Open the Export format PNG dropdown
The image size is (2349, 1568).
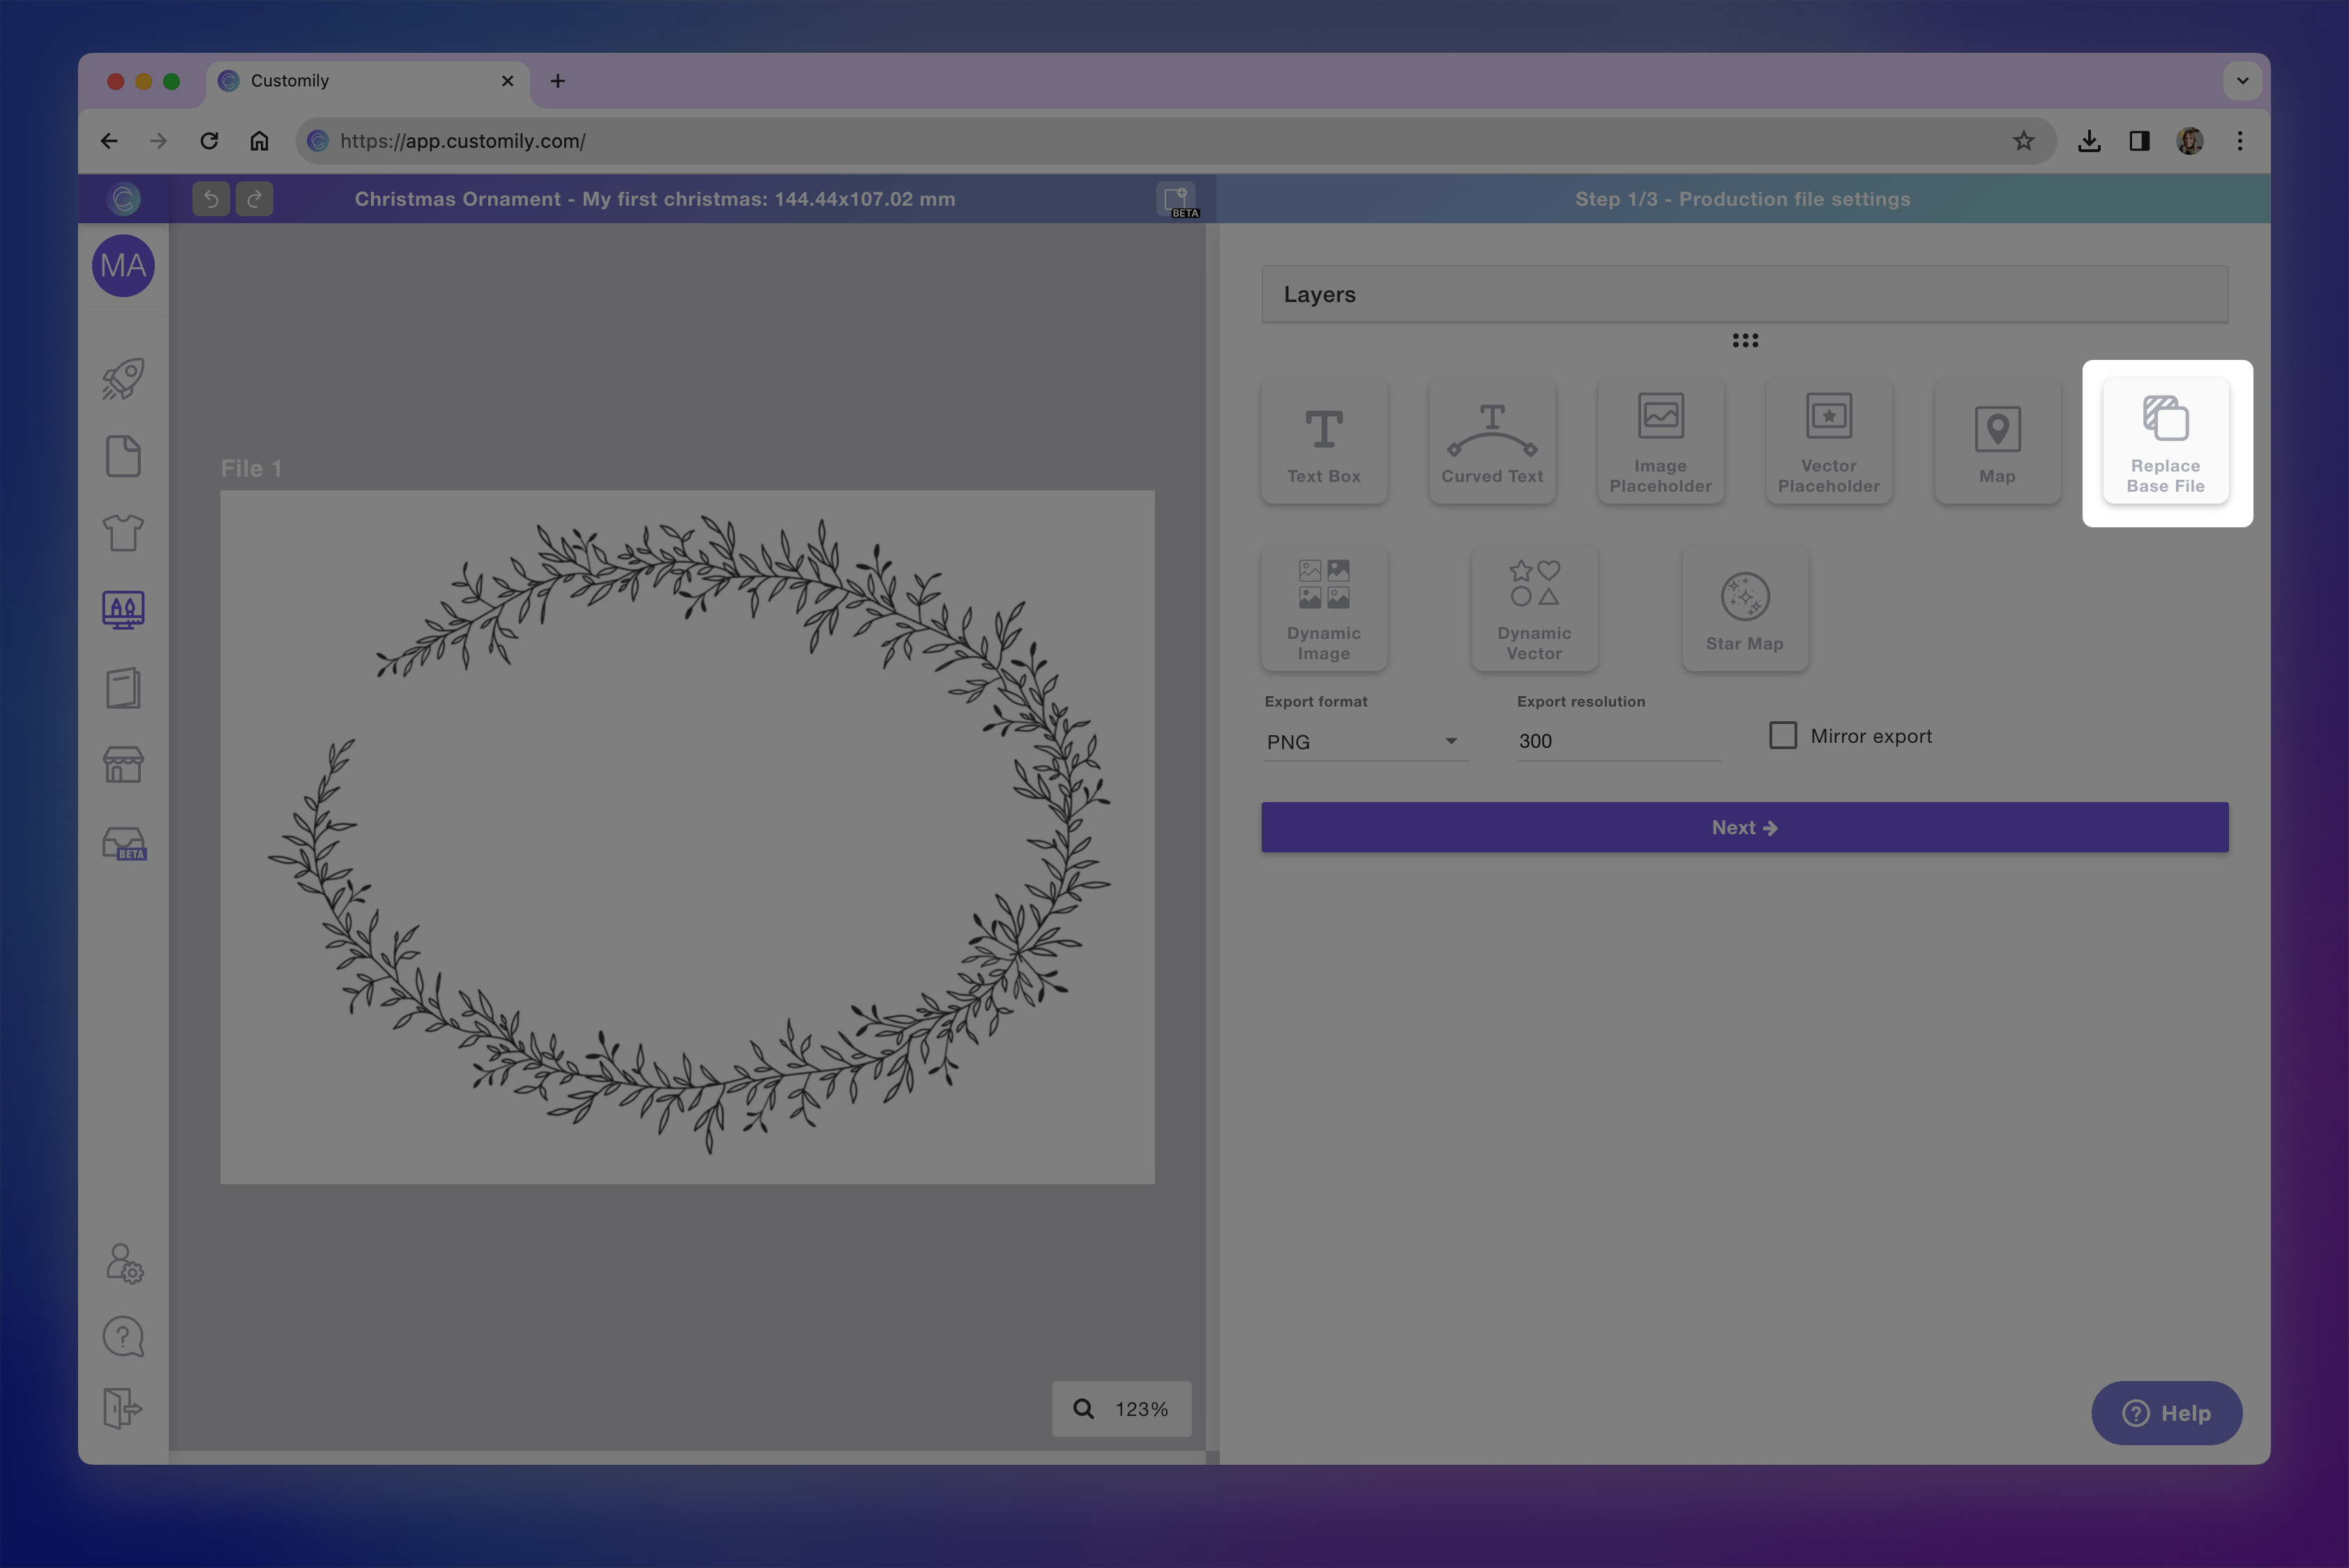point(1364,742)
